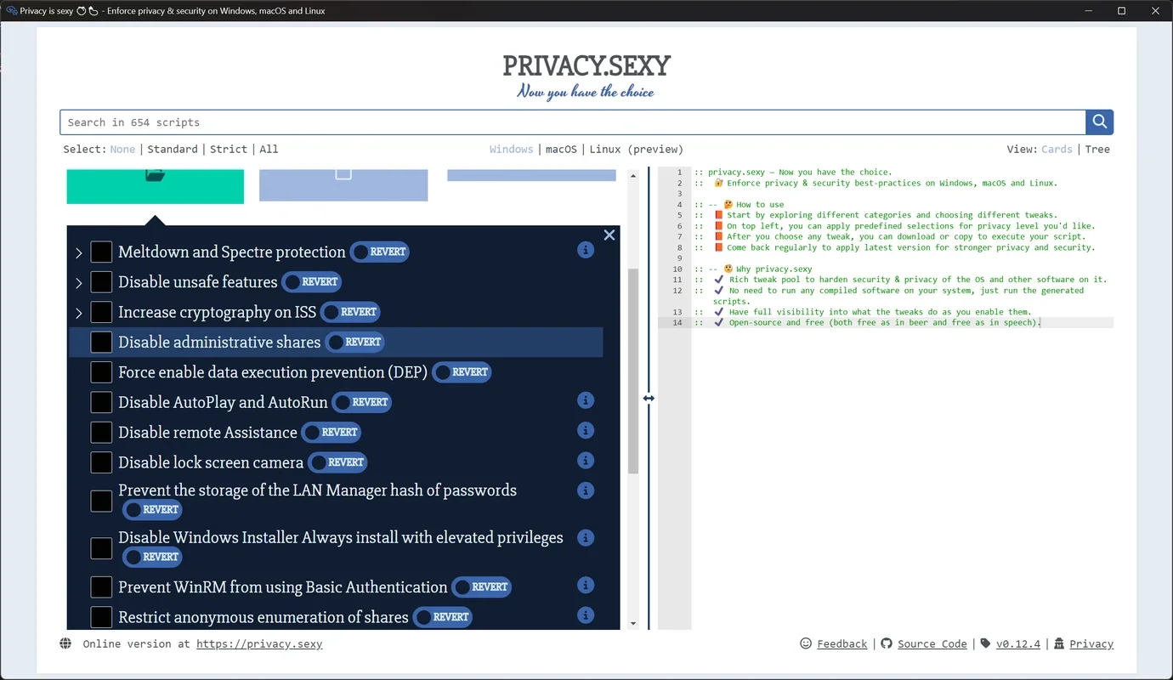
Task: Select the All preset
Action: [269, 149]
